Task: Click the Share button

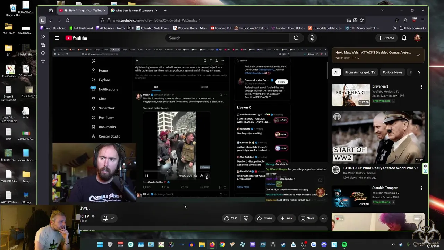Action: (x=264, y=218)
